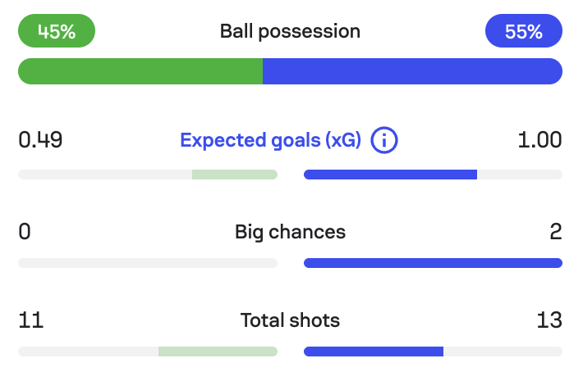The width and height of the screenshot is (583, 372).
Task: Open the expected goals info icon
Action: click(x=384, y=140)
